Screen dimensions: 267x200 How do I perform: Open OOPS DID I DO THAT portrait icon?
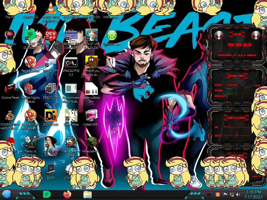[51, 142]
